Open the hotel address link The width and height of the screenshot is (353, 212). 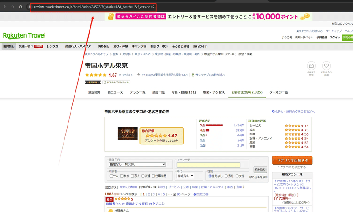tap(164, 75)
